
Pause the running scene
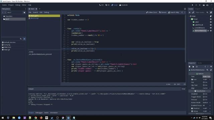pos(196,5)
